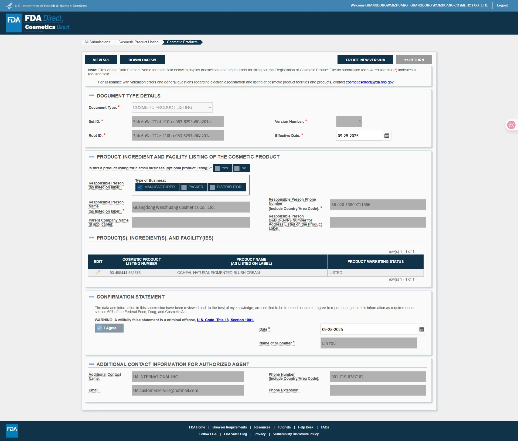The image size is (518, 441).
Task: Open U.S. Code Title 18 Section 1001 link
Action: click(x=225, y=320)
